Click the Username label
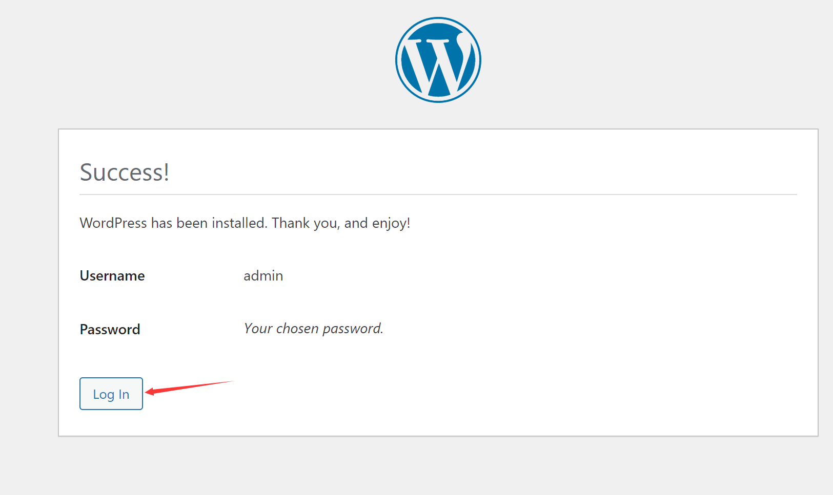 [x=112, y=276]
